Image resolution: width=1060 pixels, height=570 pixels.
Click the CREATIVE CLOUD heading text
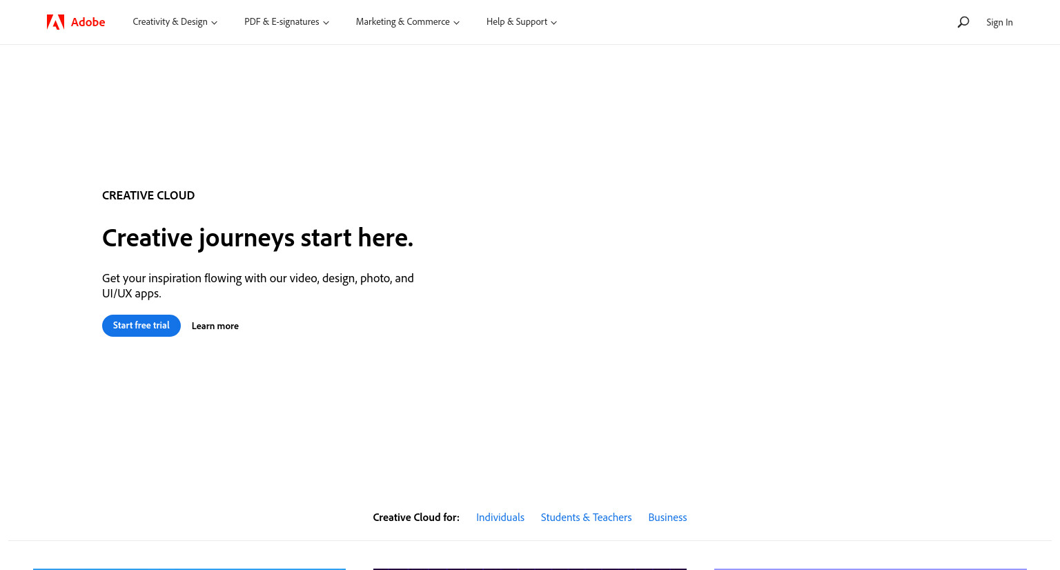(x=148, y=195)
